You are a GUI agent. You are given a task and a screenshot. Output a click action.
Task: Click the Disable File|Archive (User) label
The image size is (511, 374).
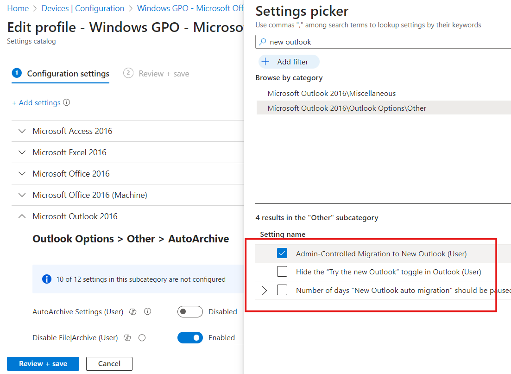point(75,338)
